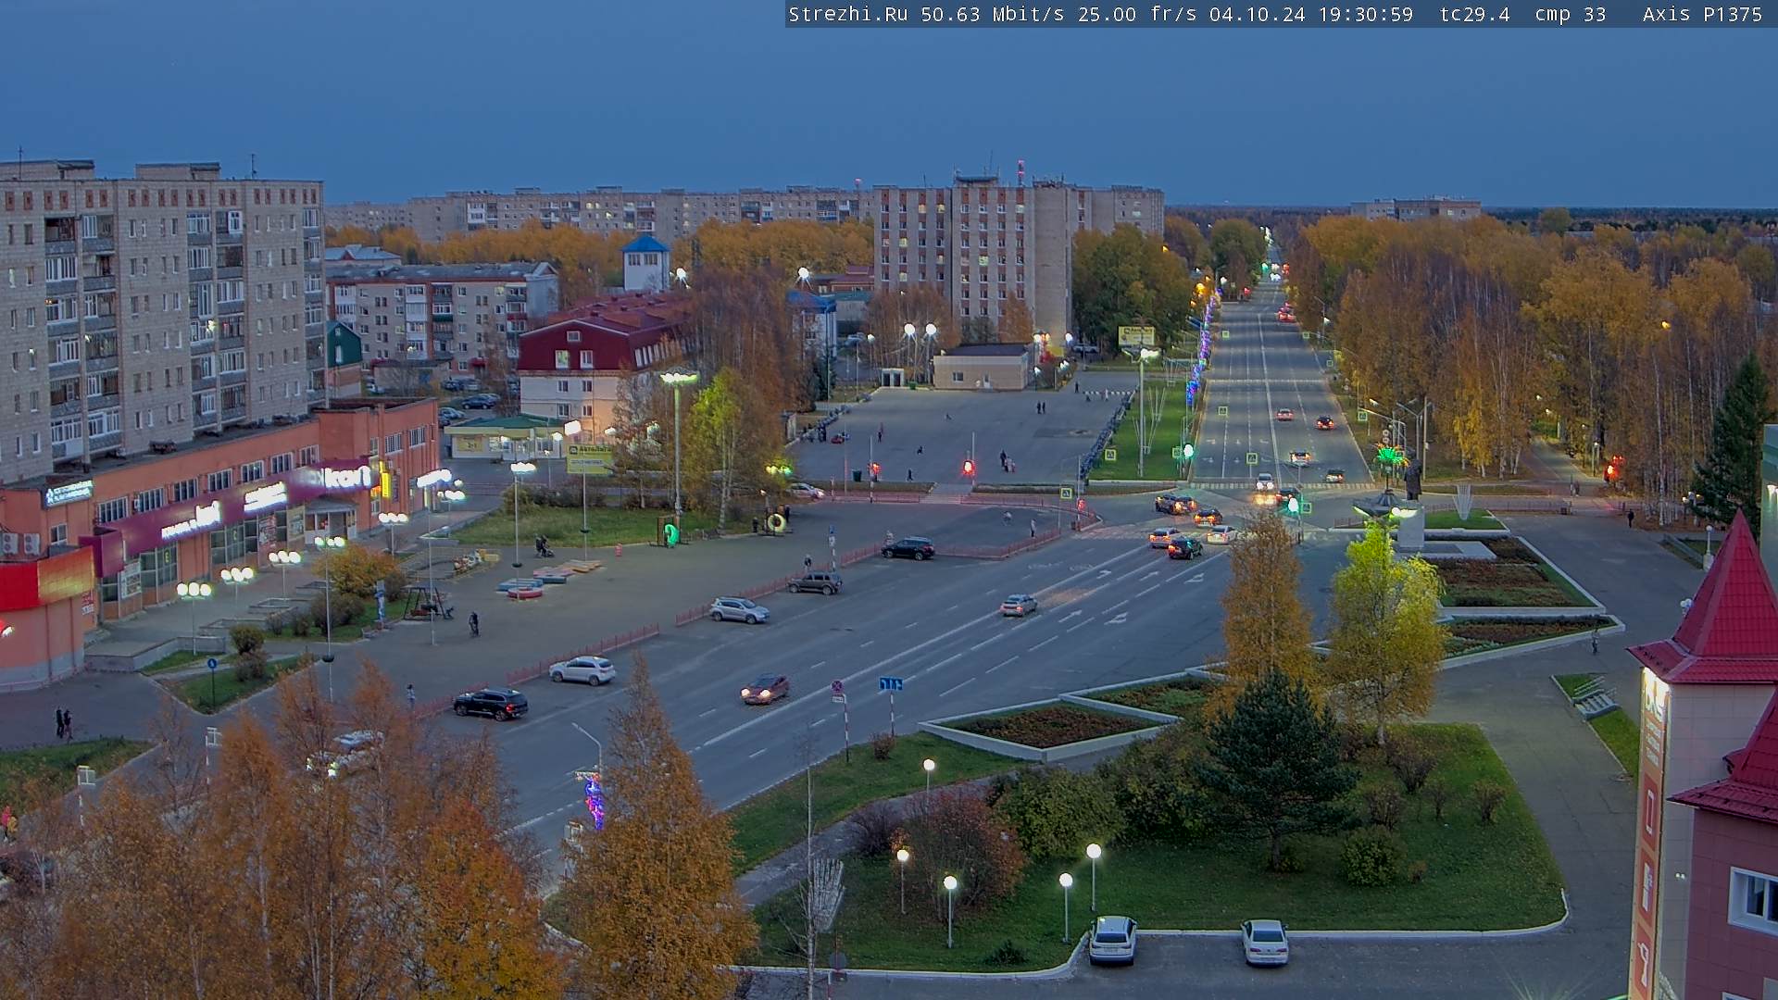
Task: Select the 50.63 Mbit/s bitrate readout
Action: 993,14
